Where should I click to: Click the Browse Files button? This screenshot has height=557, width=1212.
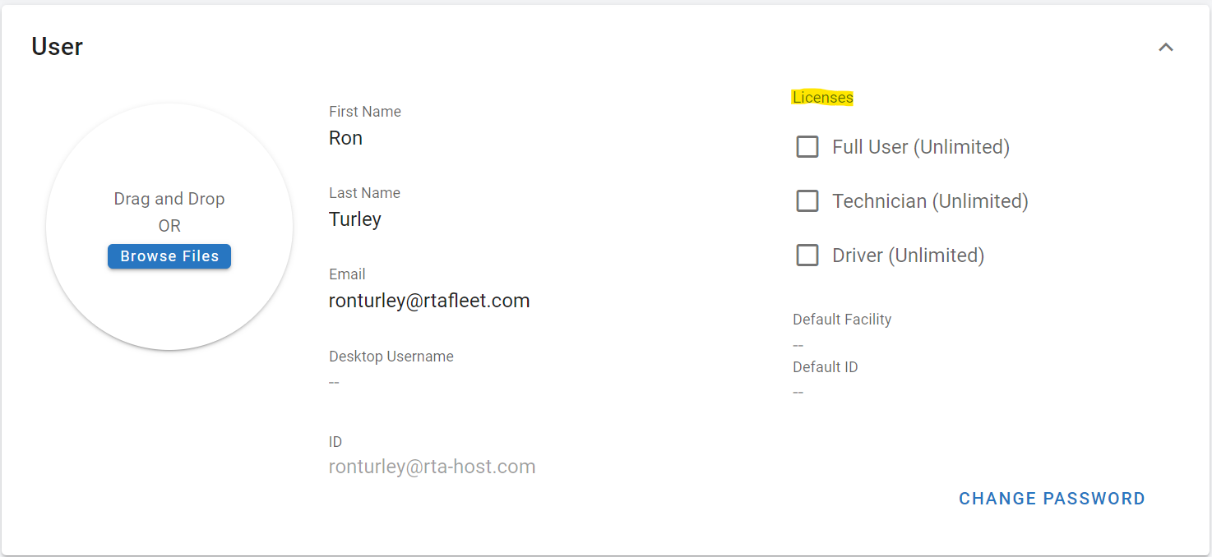(169, 256)
